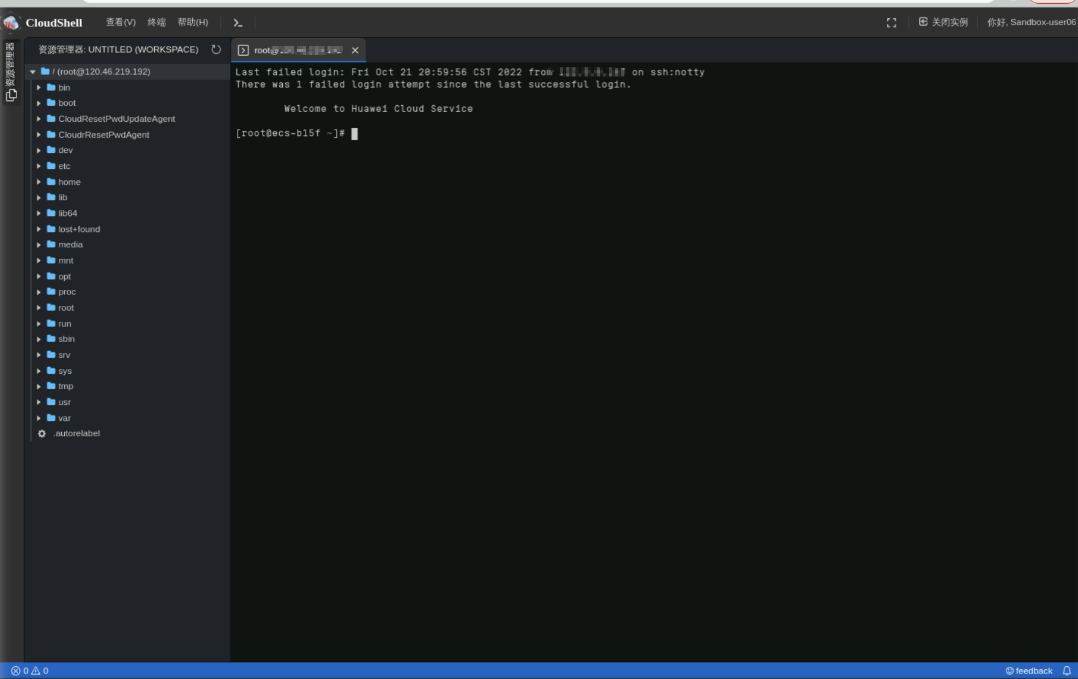Select the run folder name
Image resolution: width=1078 pixels, height=679 pixels.
[x=65, y=324]
